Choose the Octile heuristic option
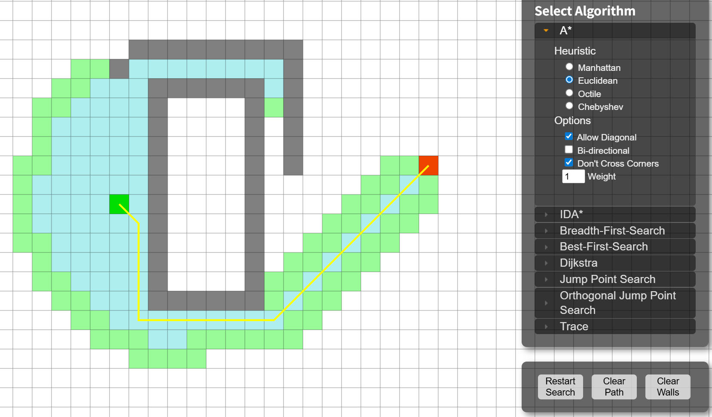 569,93
